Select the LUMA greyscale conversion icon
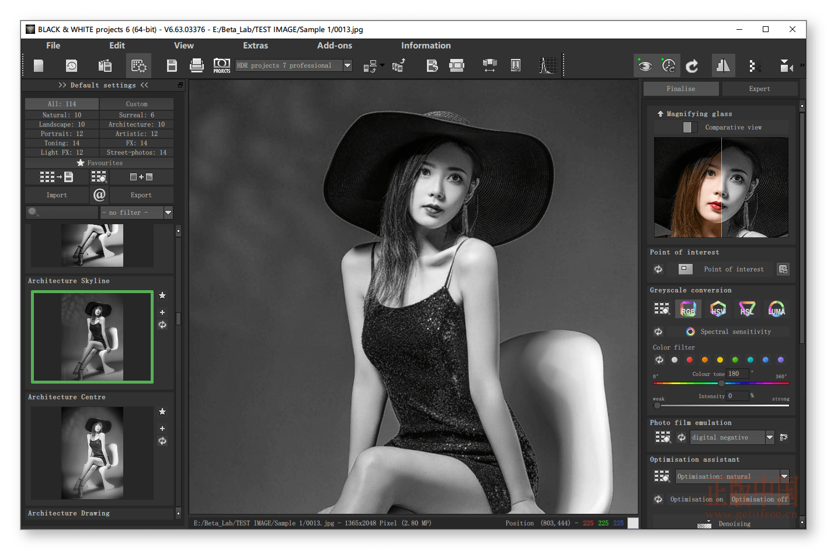The width and height of the screenshot is (827, 550). coord(776,309)
